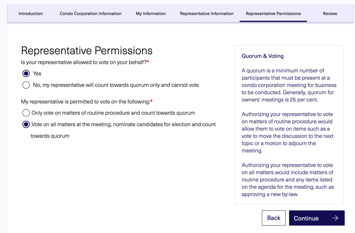Select the 'Only vote on matters of routine procedure' radio
The width and height of the screenshot is (355, 233).
pos(26,113)
